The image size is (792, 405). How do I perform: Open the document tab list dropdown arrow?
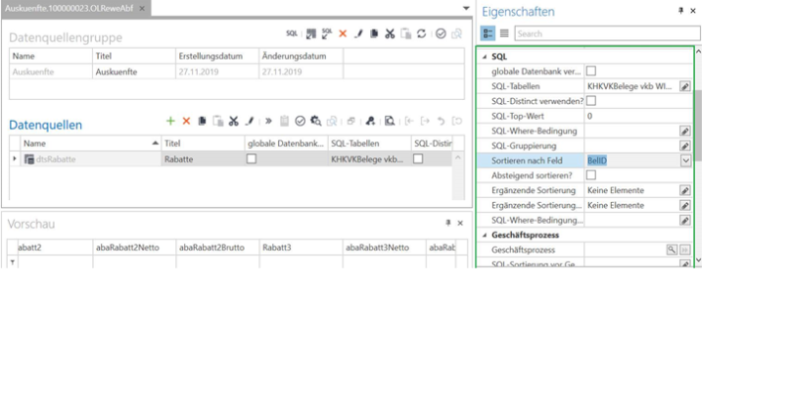coord(465,8)
